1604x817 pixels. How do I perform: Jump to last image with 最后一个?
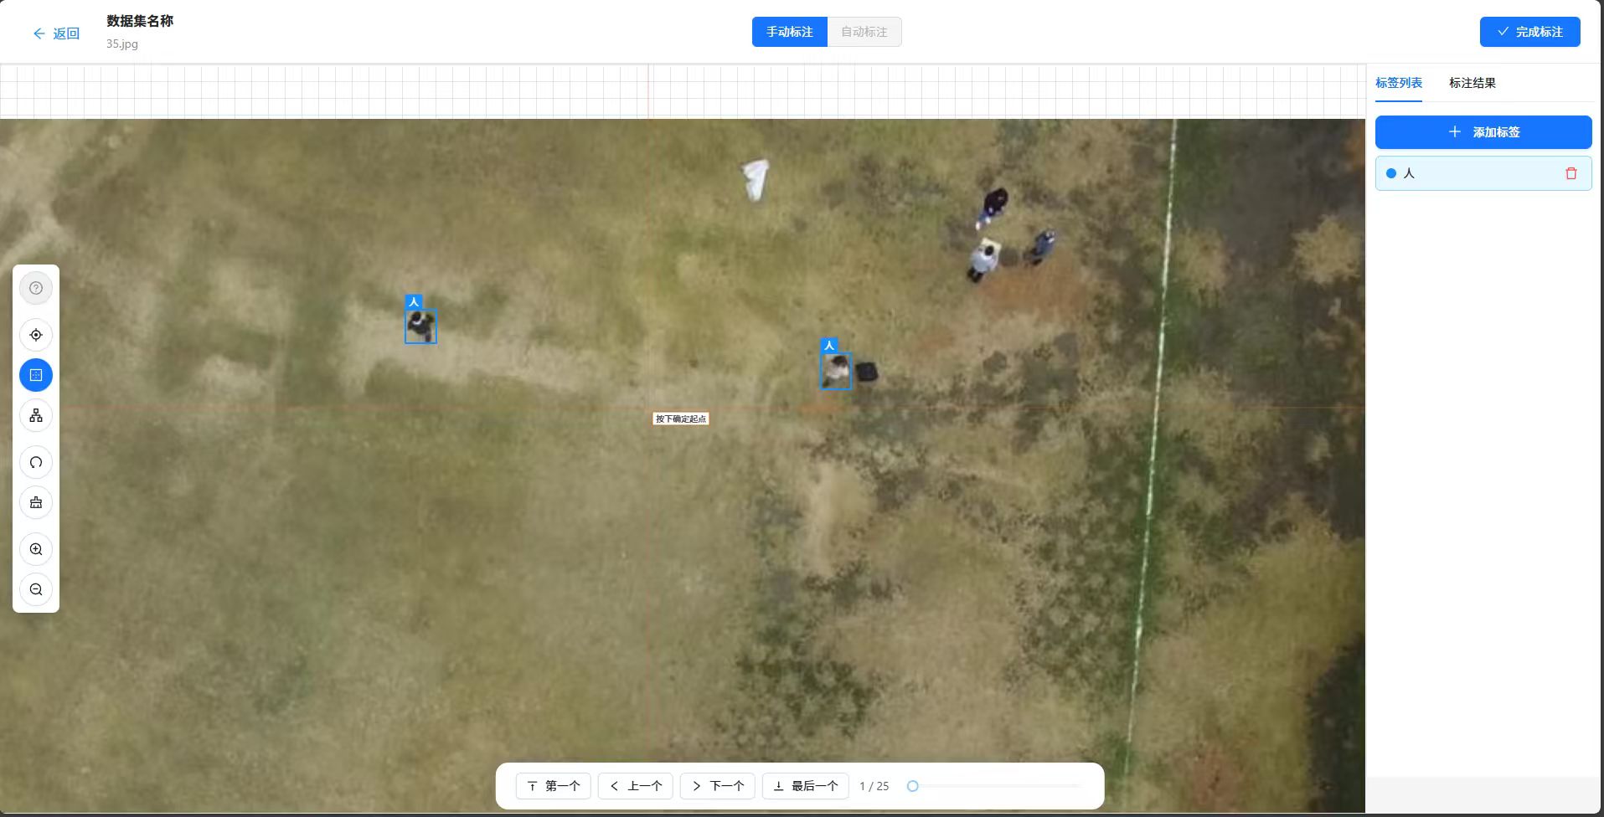tap(805, 786)
